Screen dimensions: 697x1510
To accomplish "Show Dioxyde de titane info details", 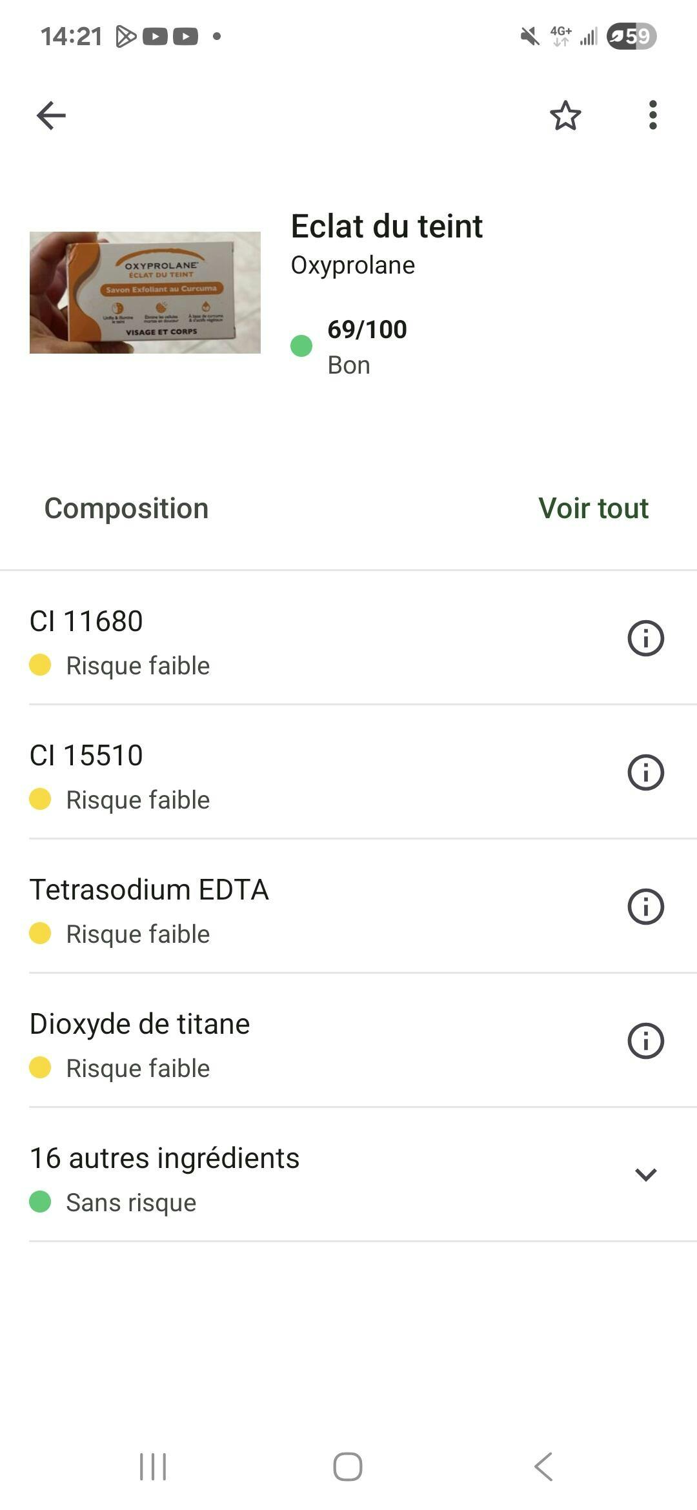I will click(x=645, y=1041).
